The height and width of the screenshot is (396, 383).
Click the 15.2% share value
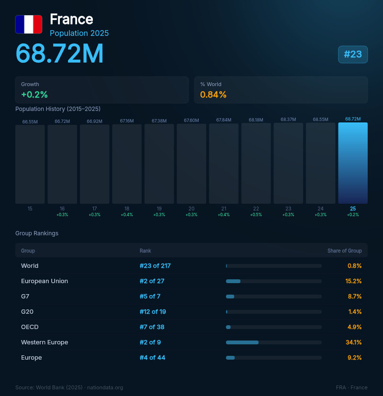point(353,281)
